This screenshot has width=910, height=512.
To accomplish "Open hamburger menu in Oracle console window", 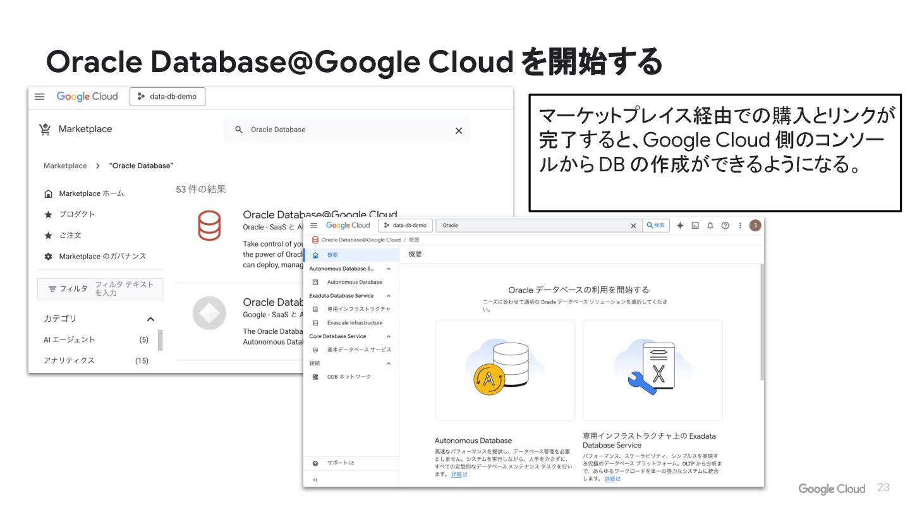I will 313,225.
